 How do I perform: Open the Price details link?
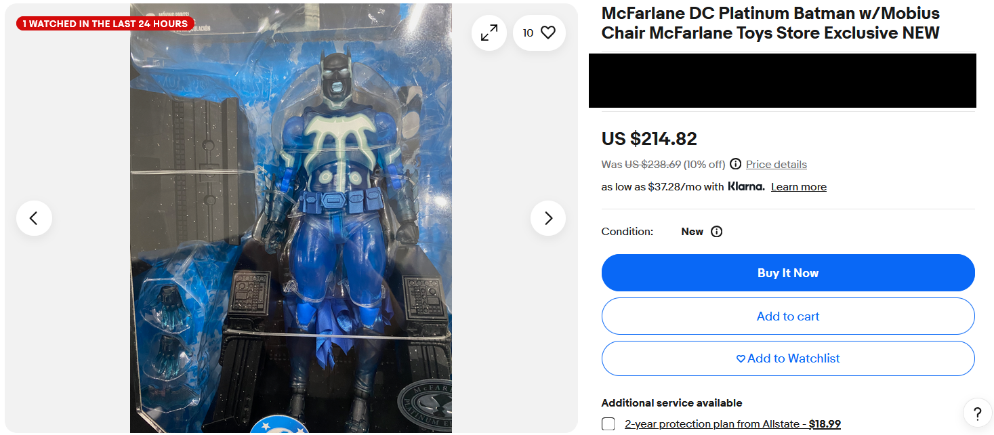tap(776, 164)
